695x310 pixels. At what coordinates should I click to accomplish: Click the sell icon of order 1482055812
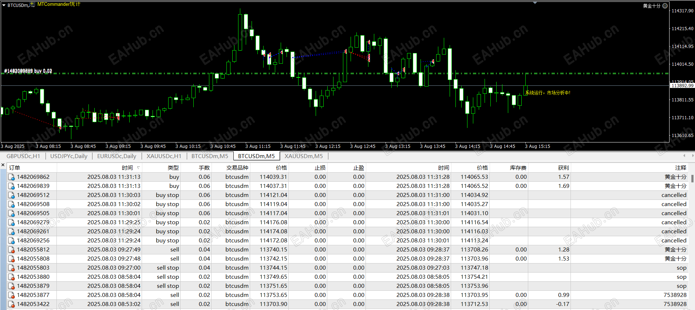pos(11,250)
